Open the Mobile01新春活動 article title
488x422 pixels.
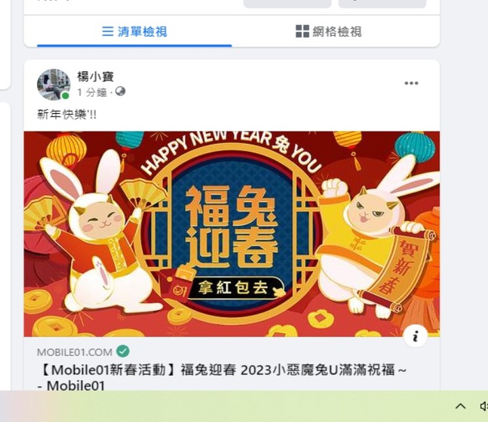(x=222, y=377)
